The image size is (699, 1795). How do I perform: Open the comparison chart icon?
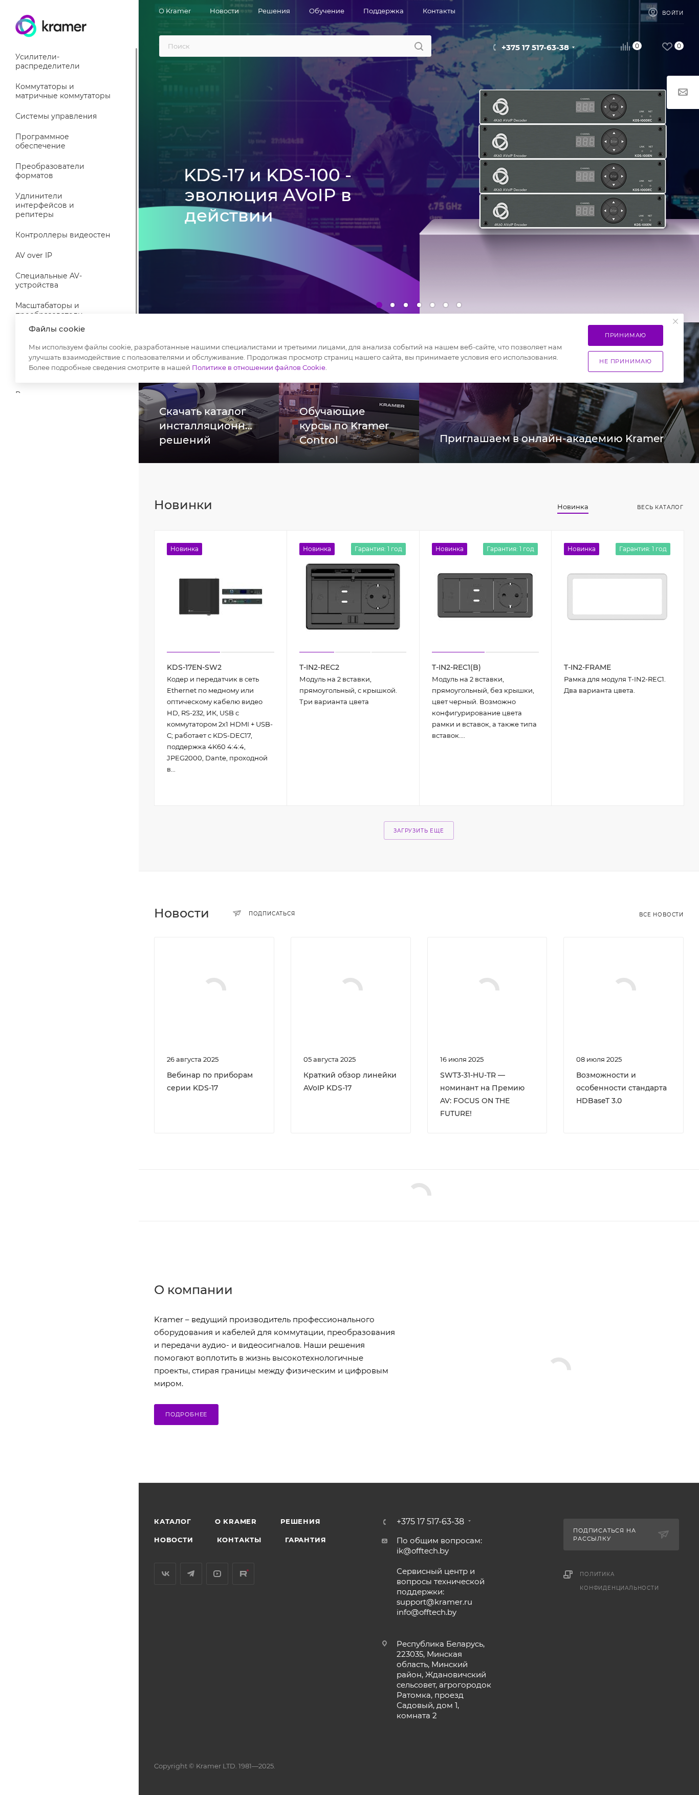(x=625, y=47)
